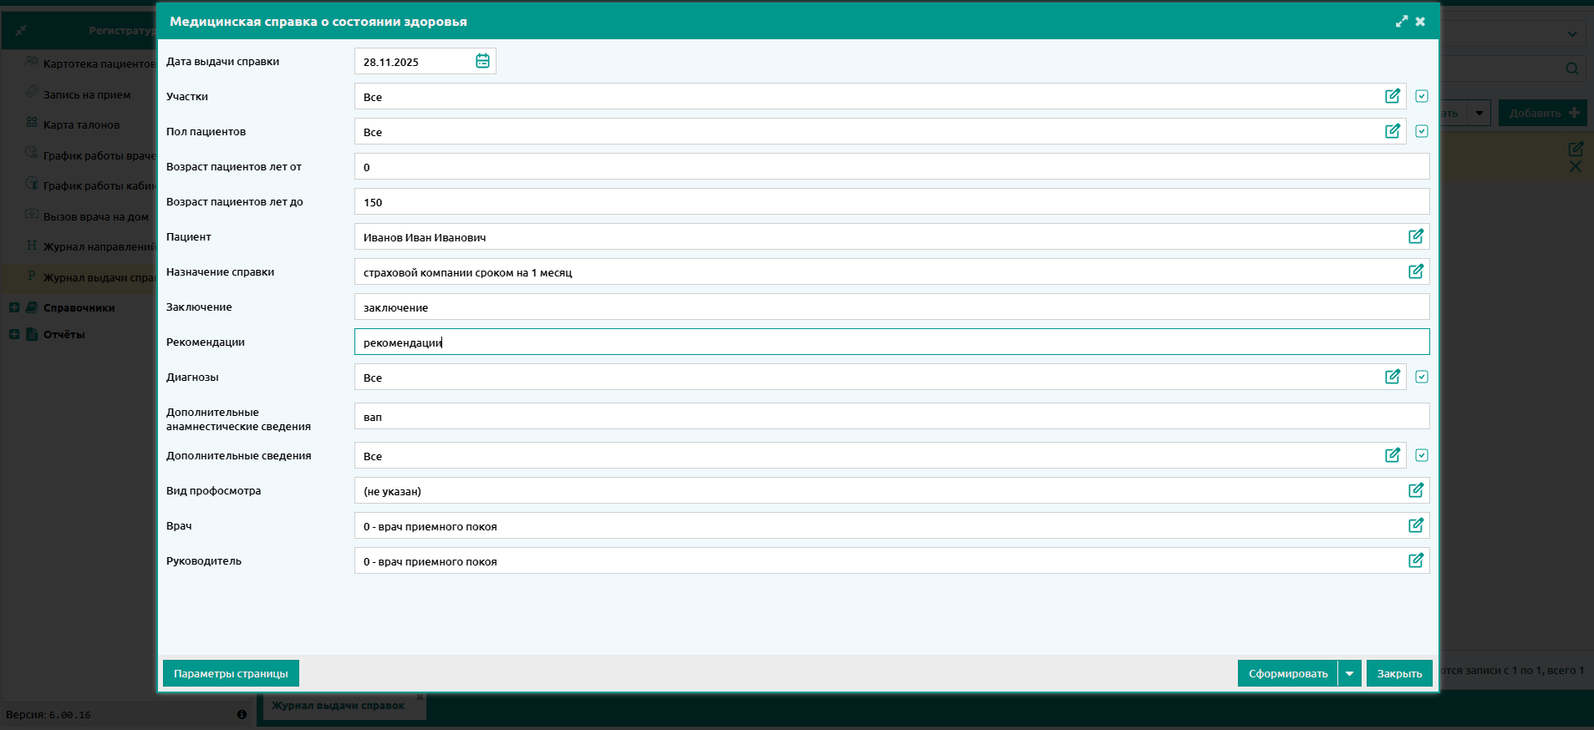Click the edit icon in Пол пациентов field

1392,131
